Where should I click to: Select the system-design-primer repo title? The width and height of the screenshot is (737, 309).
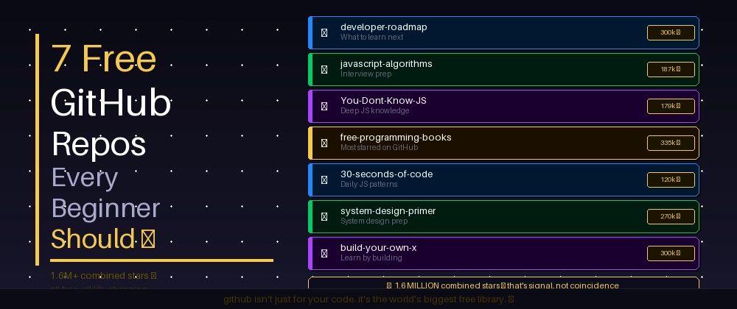(388, 211)
